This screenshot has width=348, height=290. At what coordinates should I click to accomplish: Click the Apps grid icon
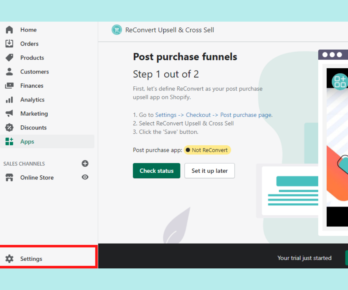(9, 141)
